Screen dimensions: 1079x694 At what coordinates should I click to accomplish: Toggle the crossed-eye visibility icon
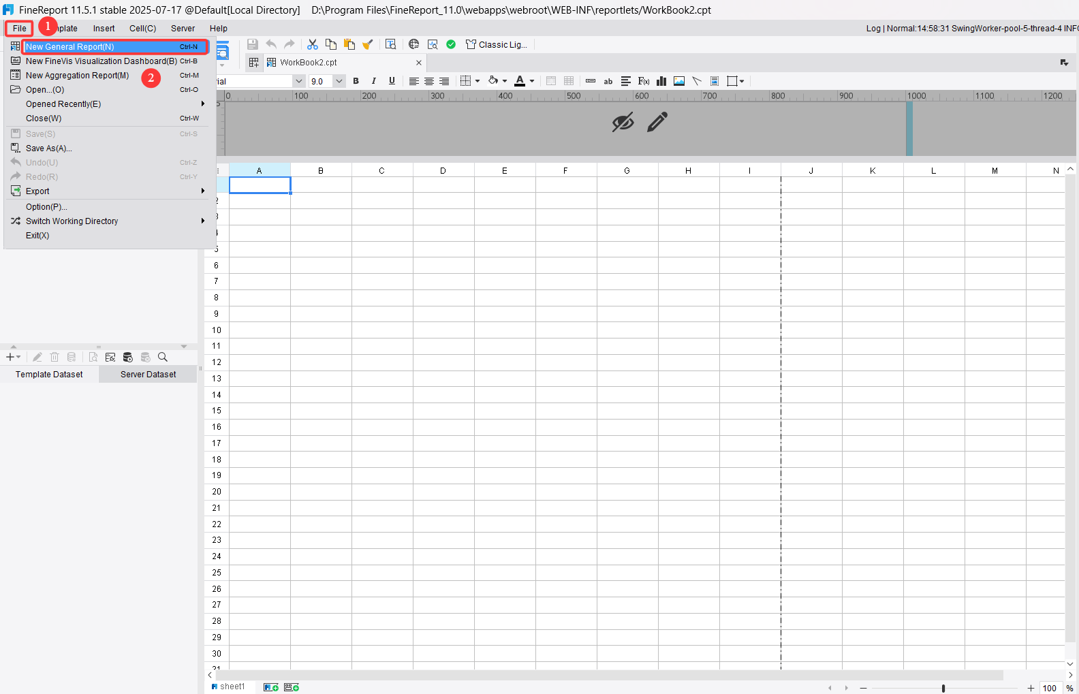pos(623,123)
